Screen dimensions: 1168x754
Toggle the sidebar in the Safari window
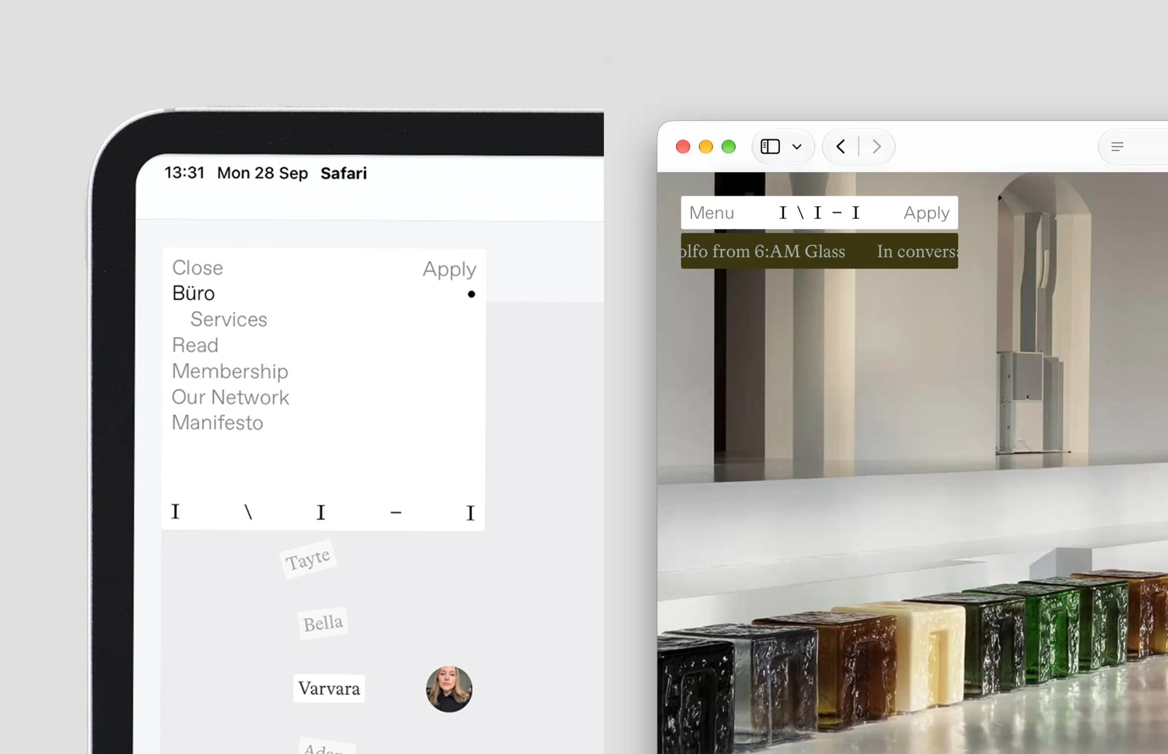[770, 147]
